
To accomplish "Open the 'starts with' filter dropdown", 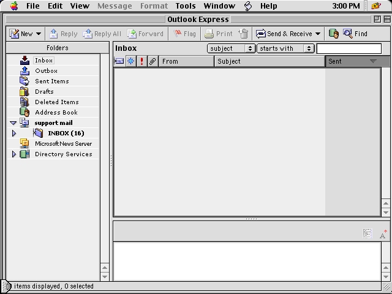I will click(x=285, y=48).
